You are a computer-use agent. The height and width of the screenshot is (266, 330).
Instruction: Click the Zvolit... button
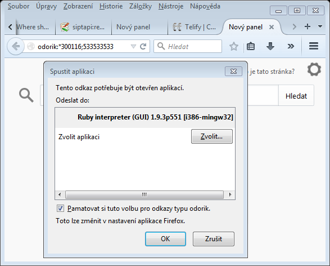[x=212, y=136]
